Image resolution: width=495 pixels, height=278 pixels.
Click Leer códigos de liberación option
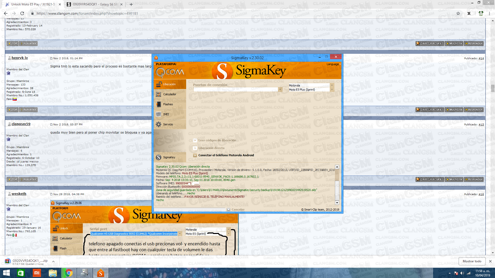click(x=217, y=140)
